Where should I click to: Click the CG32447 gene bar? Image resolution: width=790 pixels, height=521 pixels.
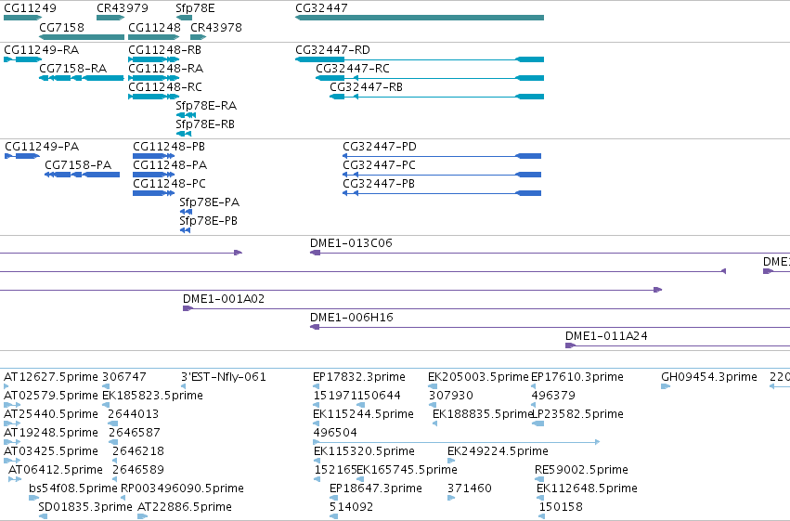tap(420, 18)
